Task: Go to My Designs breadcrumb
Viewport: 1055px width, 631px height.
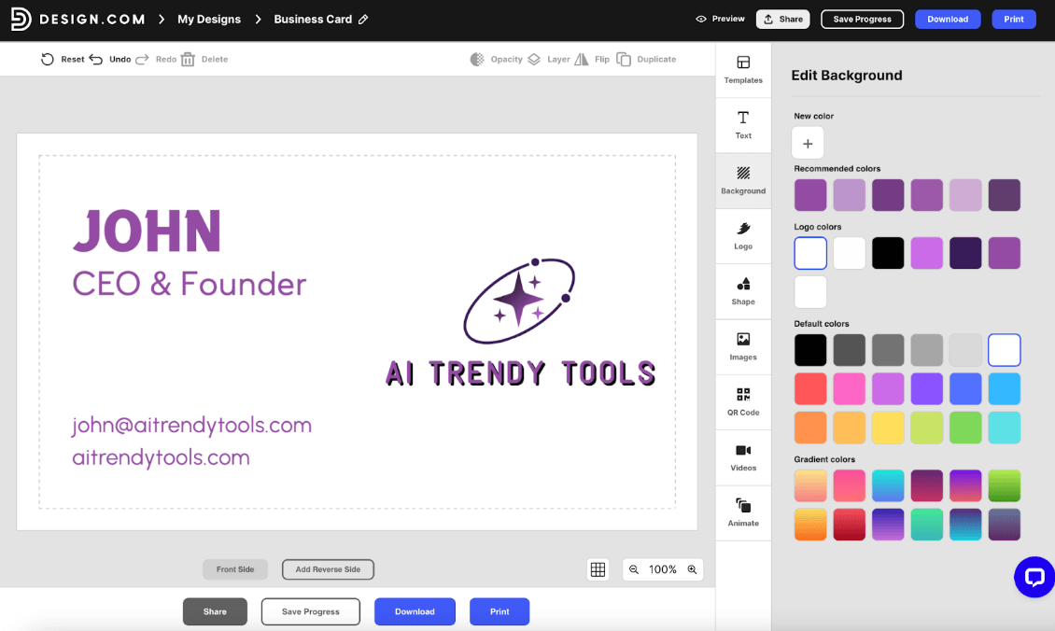Action: click(209, 20)
